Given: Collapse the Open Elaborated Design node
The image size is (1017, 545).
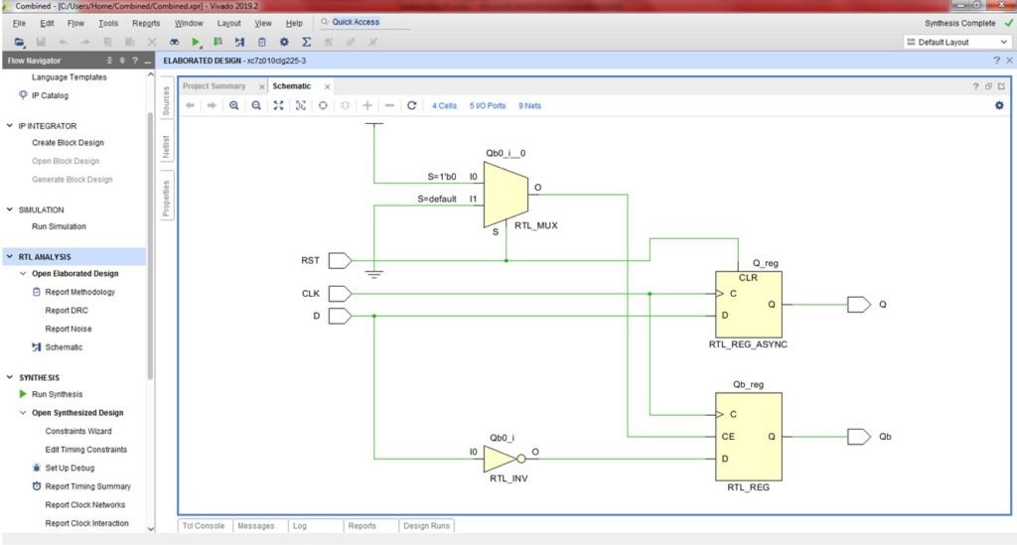Looking at the screenshot, I should 24,273.
